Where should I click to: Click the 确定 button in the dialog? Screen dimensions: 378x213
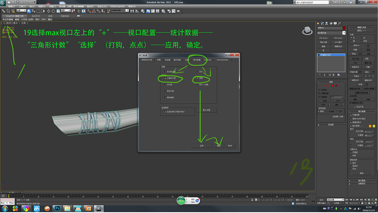(x=219, y=146)
